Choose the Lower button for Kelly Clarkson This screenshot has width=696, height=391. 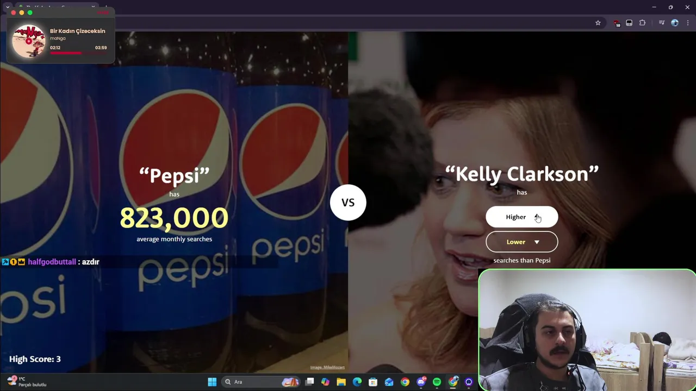pos(521,242)
